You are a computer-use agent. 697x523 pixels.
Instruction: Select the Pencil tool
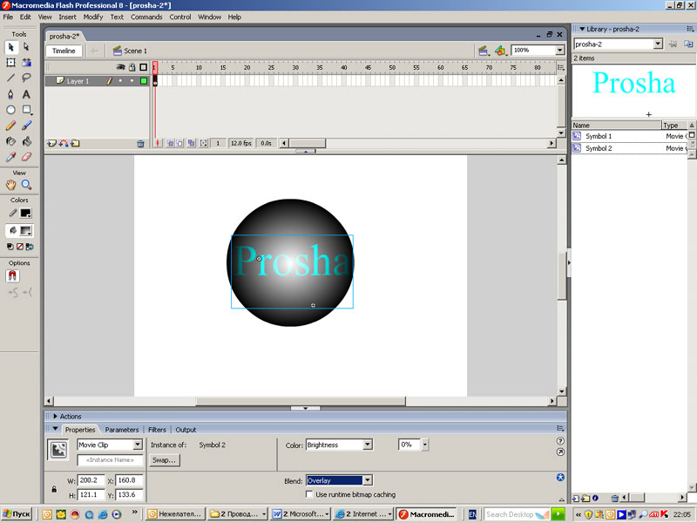(10, 126)
